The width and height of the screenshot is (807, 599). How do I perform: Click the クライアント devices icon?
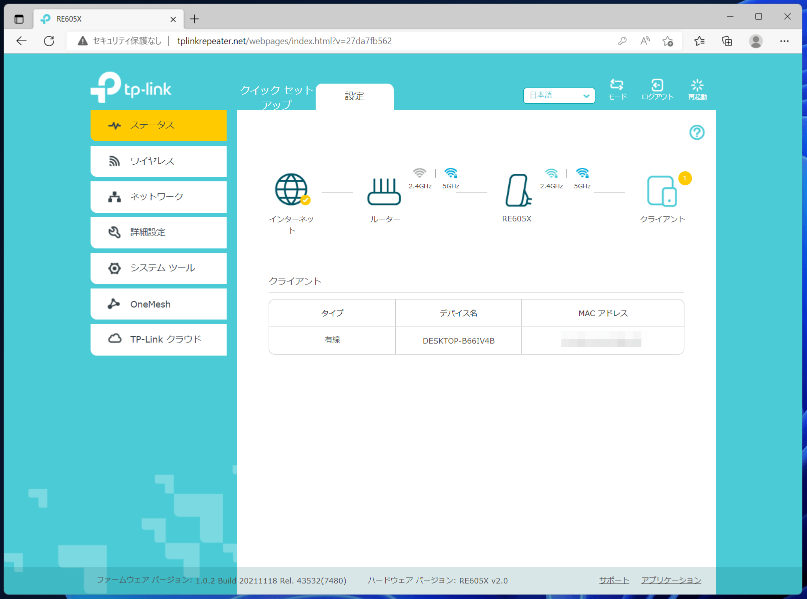click(x=662, y=191)
